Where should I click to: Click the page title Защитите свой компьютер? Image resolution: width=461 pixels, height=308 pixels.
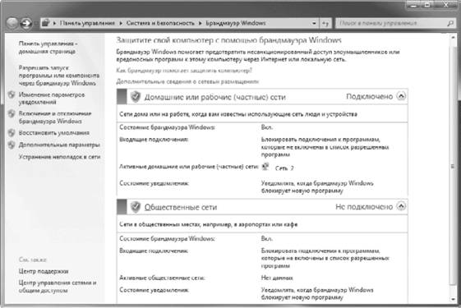coord(228,40)
